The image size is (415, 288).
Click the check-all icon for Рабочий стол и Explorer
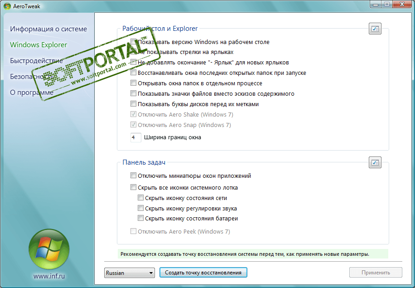(375, 29)
